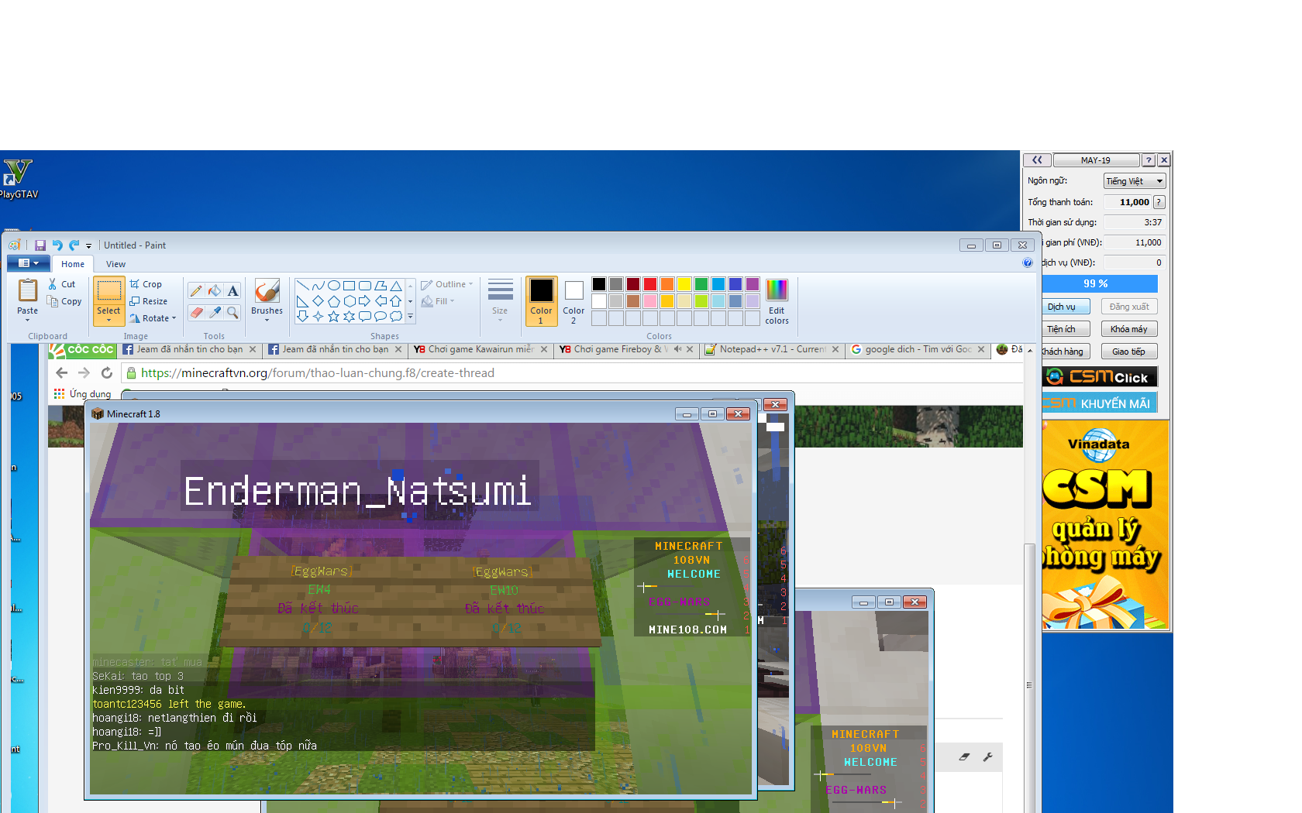Switch to the Home ribbon tab
Screen dimensions: 1302x813
pyautogui.click(x=73, y=264)
